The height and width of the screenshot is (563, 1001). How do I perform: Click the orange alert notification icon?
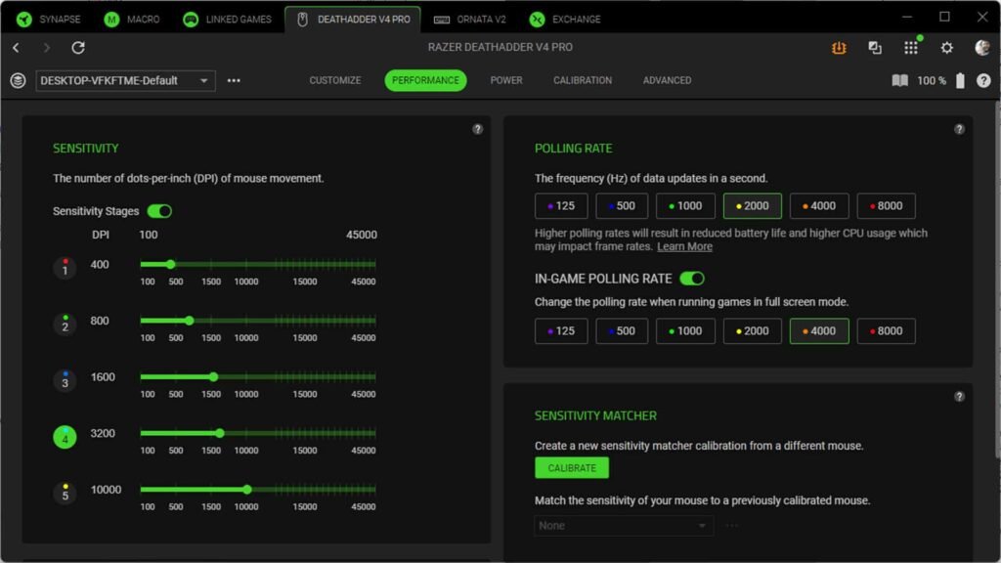839,47
